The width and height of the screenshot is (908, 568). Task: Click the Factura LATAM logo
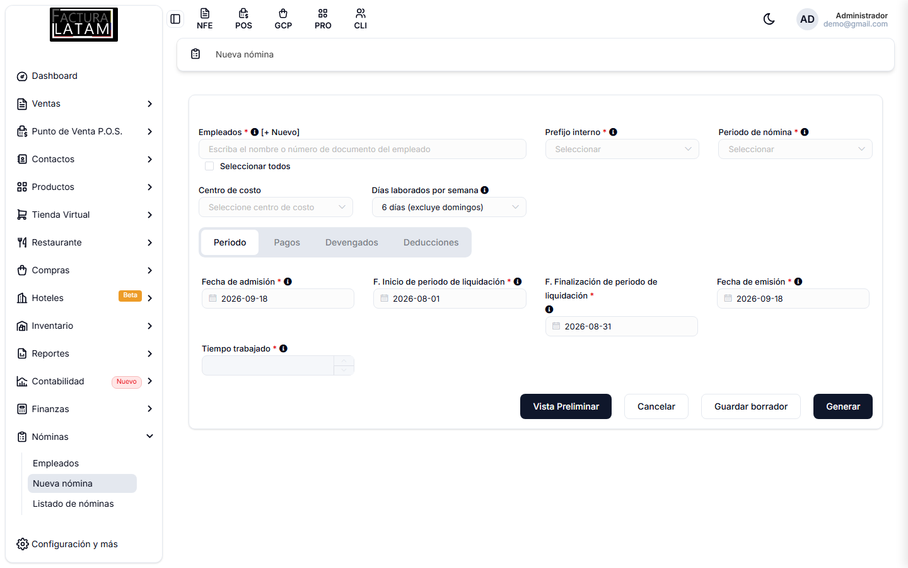pyautogui.click(x=84, y=25)
